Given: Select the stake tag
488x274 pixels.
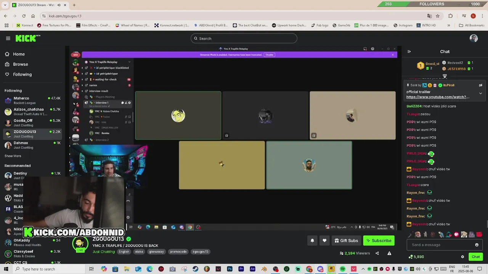Looking at the screenshot, I should (139, 252).
